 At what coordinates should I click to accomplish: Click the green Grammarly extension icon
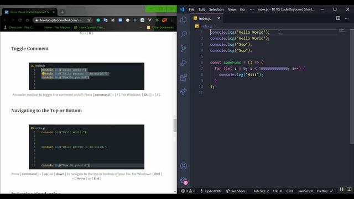[98, 20]
